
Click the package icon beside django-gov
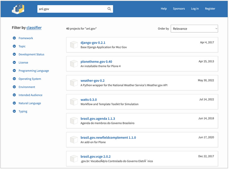tap(74, 45)
